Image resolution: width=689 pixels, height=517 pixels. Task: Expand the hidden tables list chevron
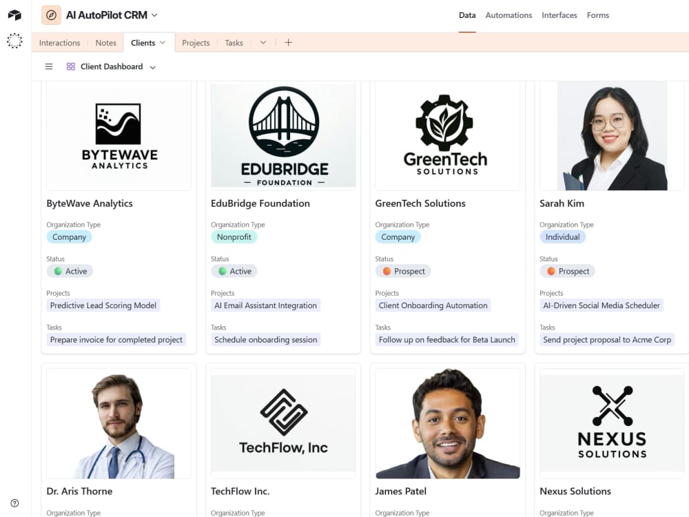point(263,43)
